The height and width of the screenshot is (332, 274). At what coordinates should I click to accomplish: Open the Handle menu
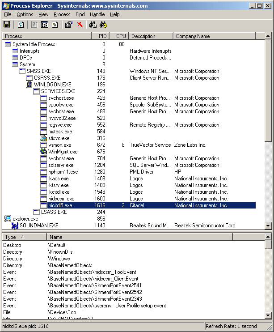pyautogui.click(x=97, y=14)
